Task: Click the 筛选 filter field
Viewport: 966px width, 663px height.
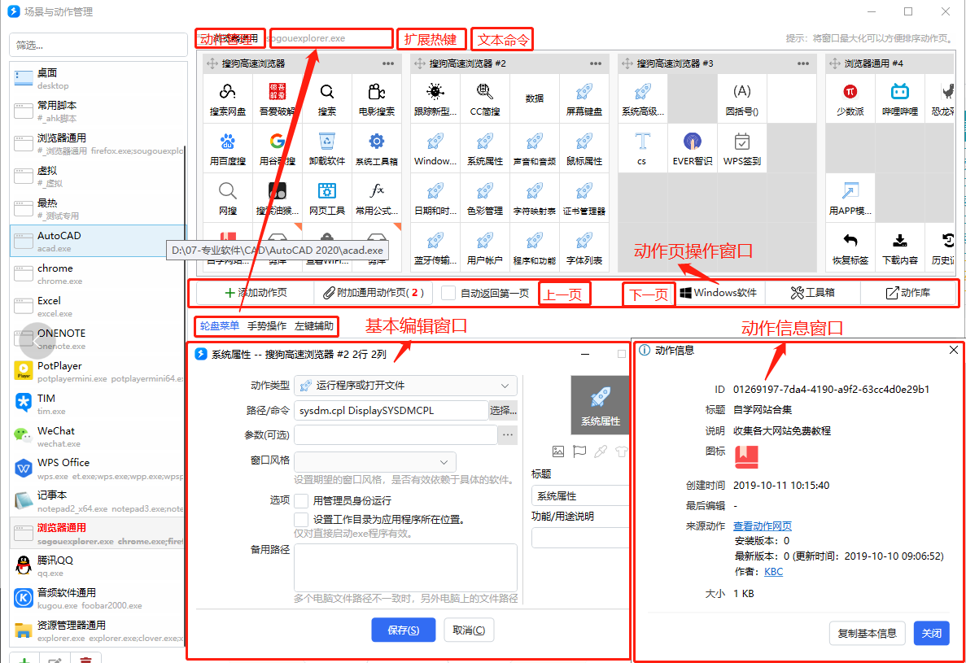Action: point(98,45)
